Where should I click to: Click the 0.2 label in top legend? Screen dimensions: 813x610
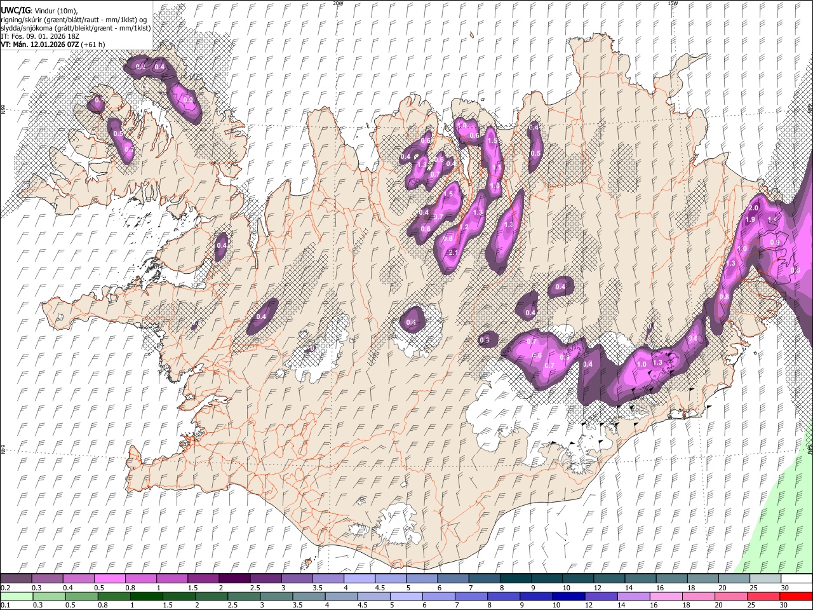point(6,588)
